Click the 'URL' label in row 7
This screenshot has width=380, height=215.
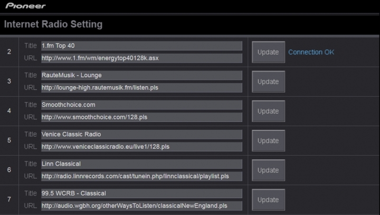click(x=31, y=206)
